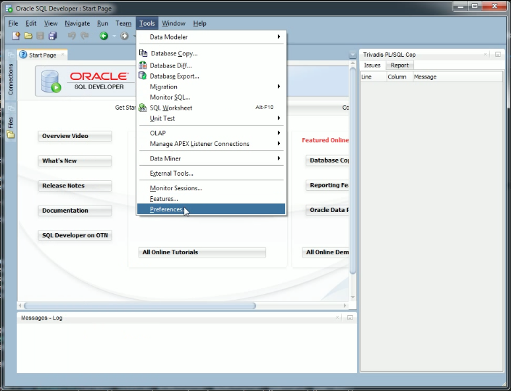The image size is (511, 391).
Task: Open the Help menu
Action: (199, 24)
